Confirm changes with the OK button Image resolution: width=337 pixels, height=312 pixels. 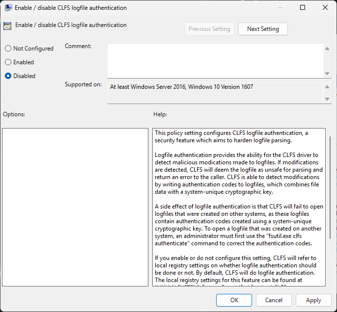[x=234, y=300]
